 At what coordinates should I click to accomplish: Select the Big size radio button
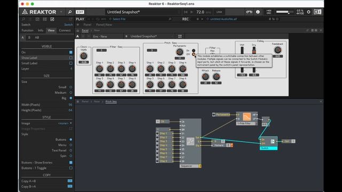[x=71, y=98]
